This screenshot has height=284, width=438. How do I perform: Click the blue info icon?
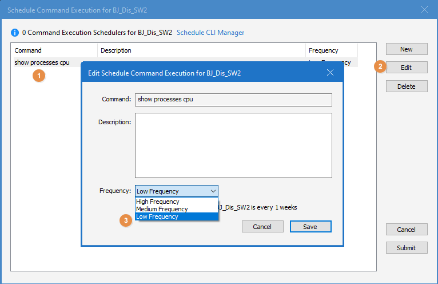click(15, 33)
